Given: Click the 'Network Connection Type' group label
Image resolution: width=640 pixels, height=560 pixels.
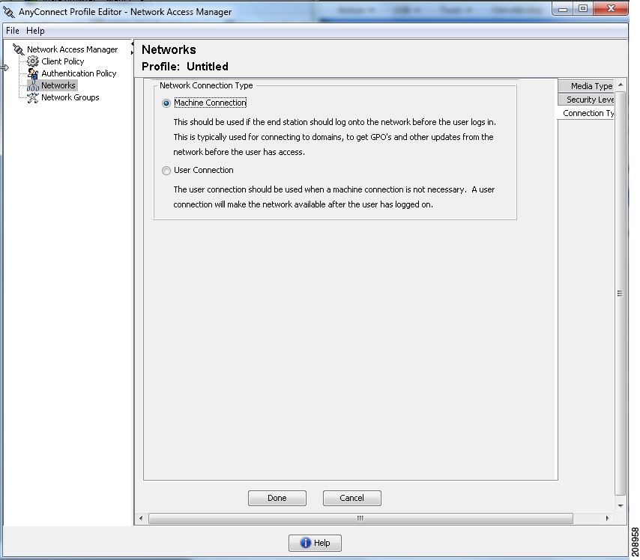Looking at the screenshot, I should tap(206, 85).
